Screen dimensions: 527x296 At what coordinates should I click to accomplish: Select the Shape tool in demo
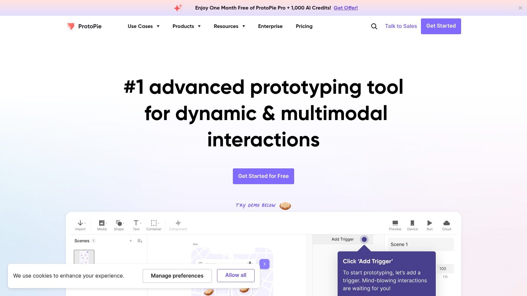tap(119, 225)
